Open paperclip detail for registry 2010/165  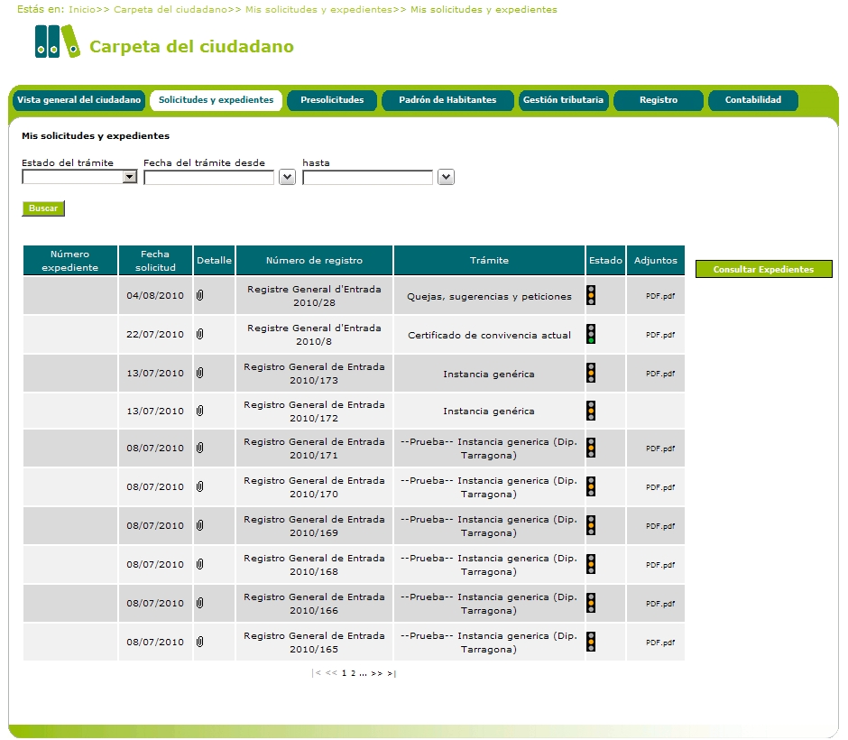[x=200, y=642]
